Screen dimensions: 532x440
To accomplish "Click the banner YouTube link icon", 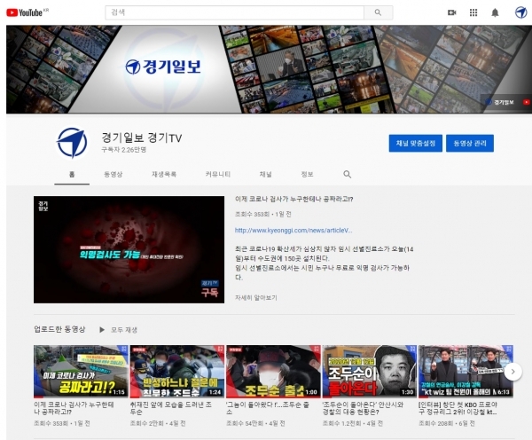I will [x=526, y=102].
